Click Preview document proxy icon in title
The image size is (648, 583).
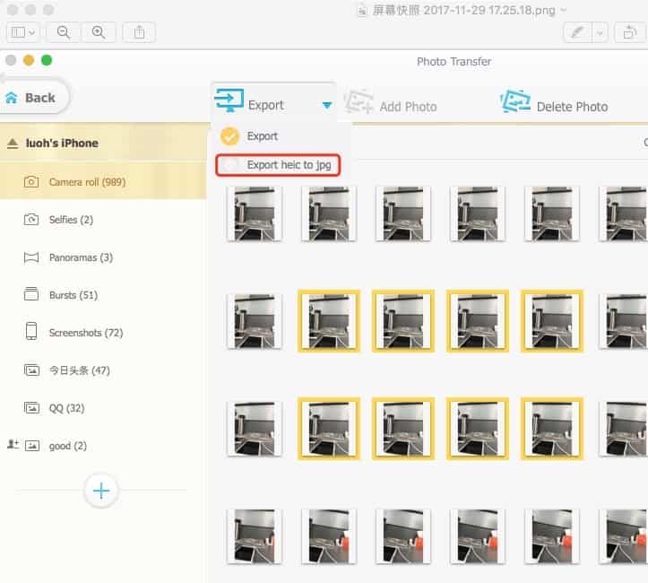click(362, 11)
